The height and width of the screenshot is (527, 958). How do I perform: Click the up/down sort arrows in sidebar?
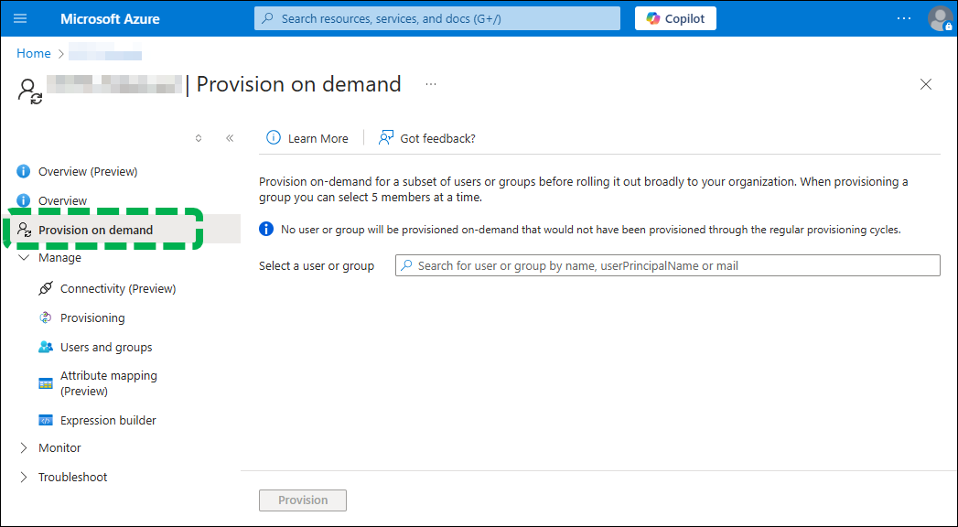199,138
